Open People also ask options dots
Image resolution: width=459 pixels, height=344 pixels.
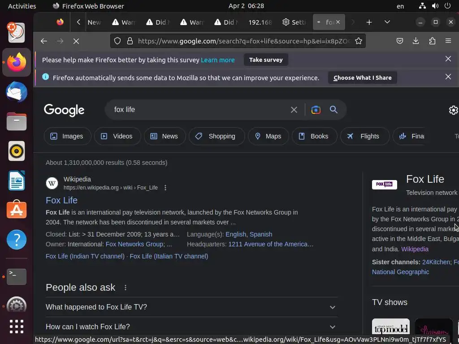click(x=126, y=288)
